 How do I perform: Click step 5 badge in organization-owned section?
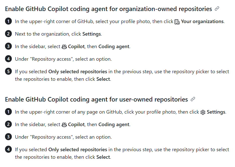8,71
